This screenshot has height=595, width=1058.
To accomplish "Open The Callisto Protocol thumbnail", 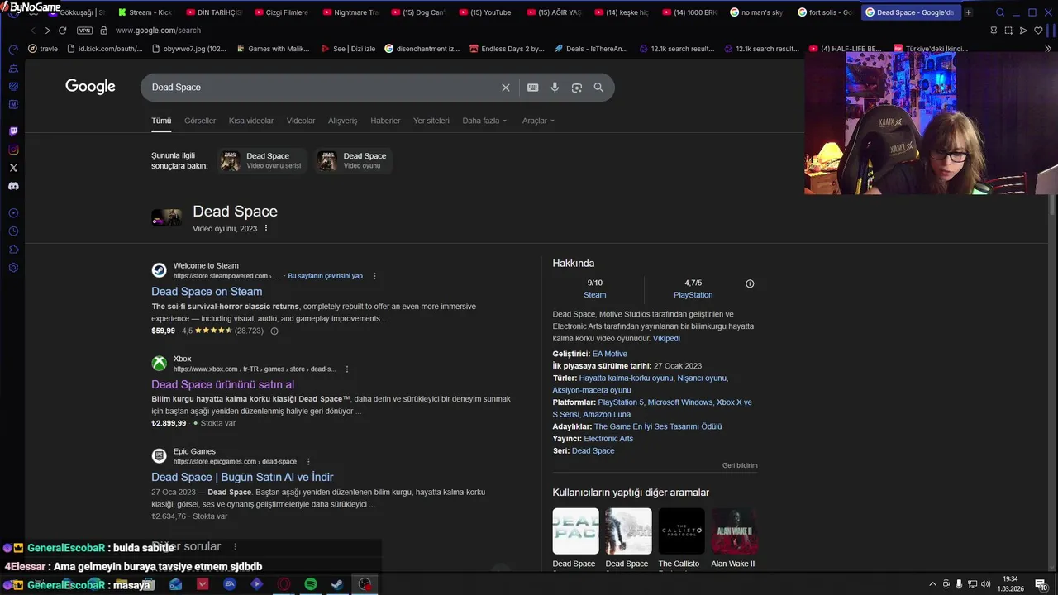I will pyautogui.click(x=681, y=531).
